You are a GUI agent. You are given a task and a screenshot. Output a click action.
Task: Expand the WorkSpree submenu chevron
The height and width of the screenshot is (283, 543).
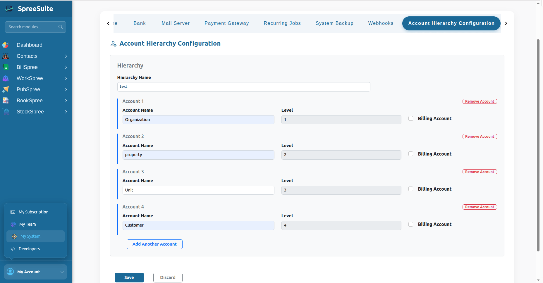point(66,78)
